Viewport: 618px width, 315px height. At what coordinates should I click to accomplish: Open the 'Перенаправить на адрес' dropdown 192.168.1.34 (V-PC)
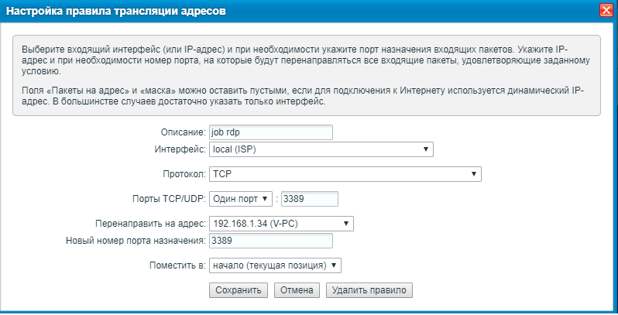tap(281, 224)
